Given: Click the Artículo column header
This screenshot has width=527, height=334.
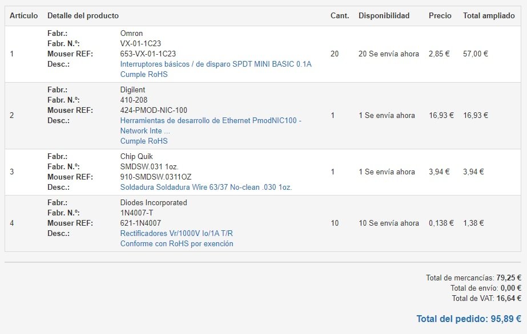Looking at the screenshot, I should click(24, 16).
